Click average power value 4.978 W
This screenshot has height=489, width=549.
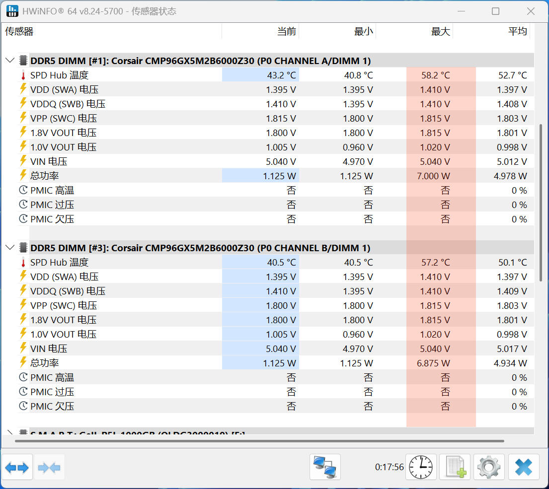(510, 176)
